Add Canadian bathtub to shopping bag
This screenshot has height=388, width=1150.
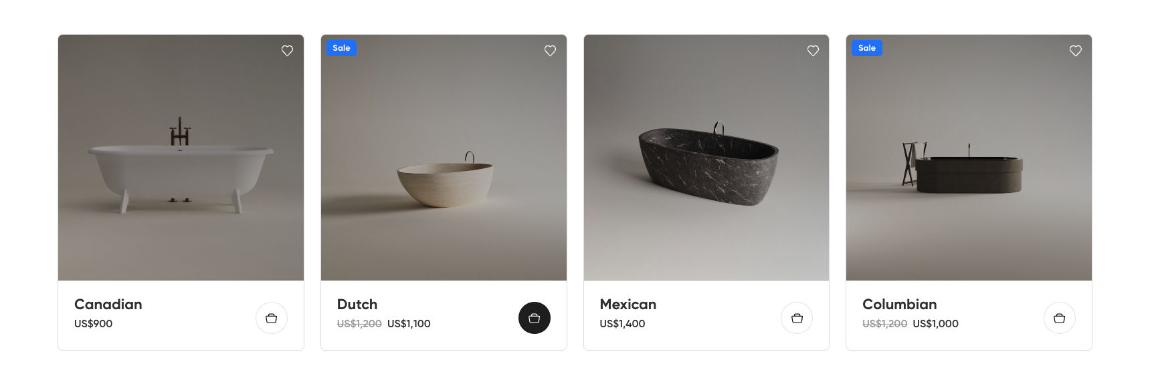click(x=272, y=318)
